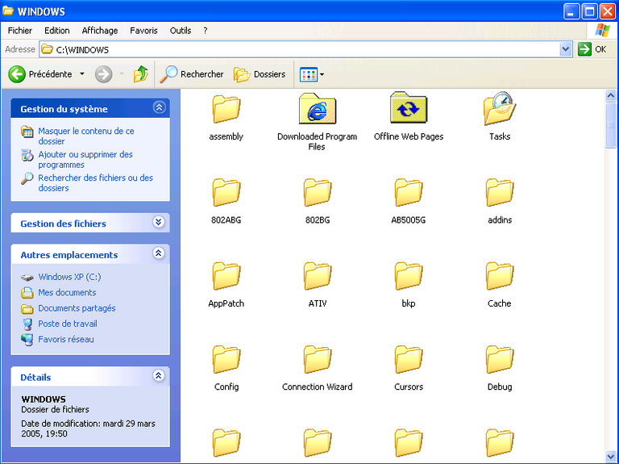Select the bkp folder
The height and width of the screenshot is (464, 619).
(409, 285)
